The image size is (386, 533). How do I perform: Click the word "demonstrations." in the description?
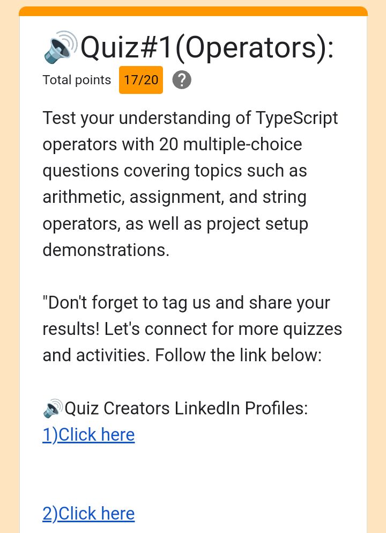pyautogui.click(x=106, y=250)
